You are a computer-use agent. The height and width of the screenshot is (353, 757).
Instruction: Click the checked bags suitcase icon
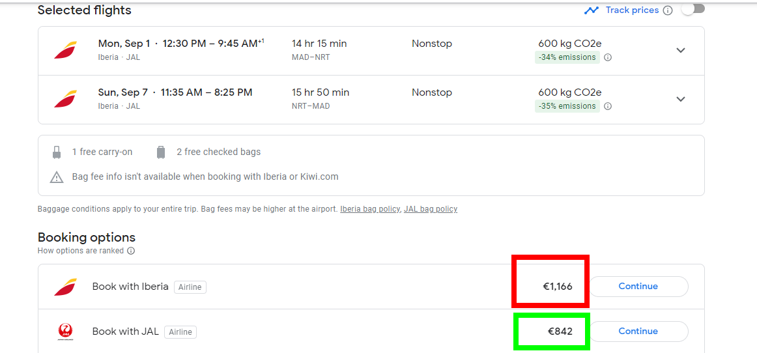pos(161,152)
